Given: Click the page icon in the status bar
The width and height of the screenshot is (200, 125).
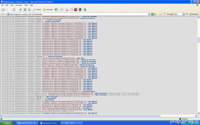Looking at the screenshot, I should pyautogui.click(x=1, y=119).
